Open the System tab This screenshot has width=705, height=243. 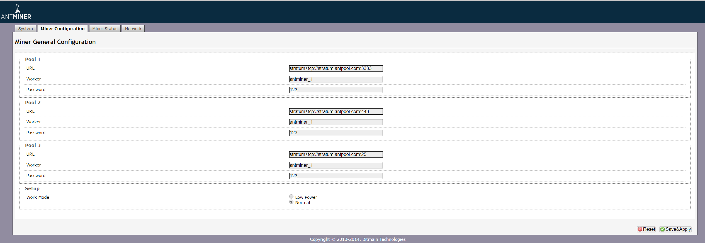click(x=25, y=29)
